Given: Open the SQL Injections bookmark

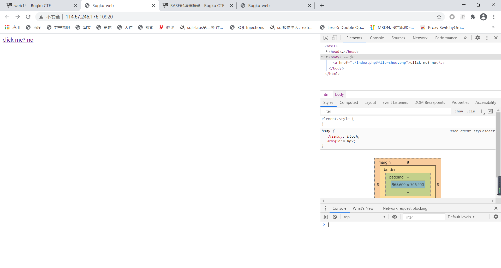Looking at the screenshot, I should tap(247, 28).
